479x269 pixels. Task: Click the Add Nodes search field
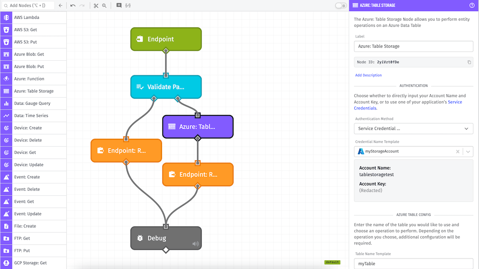pyautogui.click(x=28, y=6)
